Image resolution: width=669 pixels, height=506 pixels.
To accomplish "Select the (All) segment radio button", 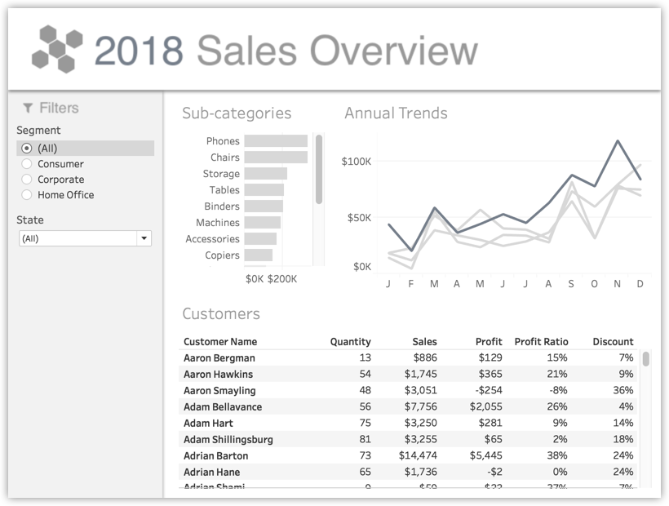I will tap(27, 149).
